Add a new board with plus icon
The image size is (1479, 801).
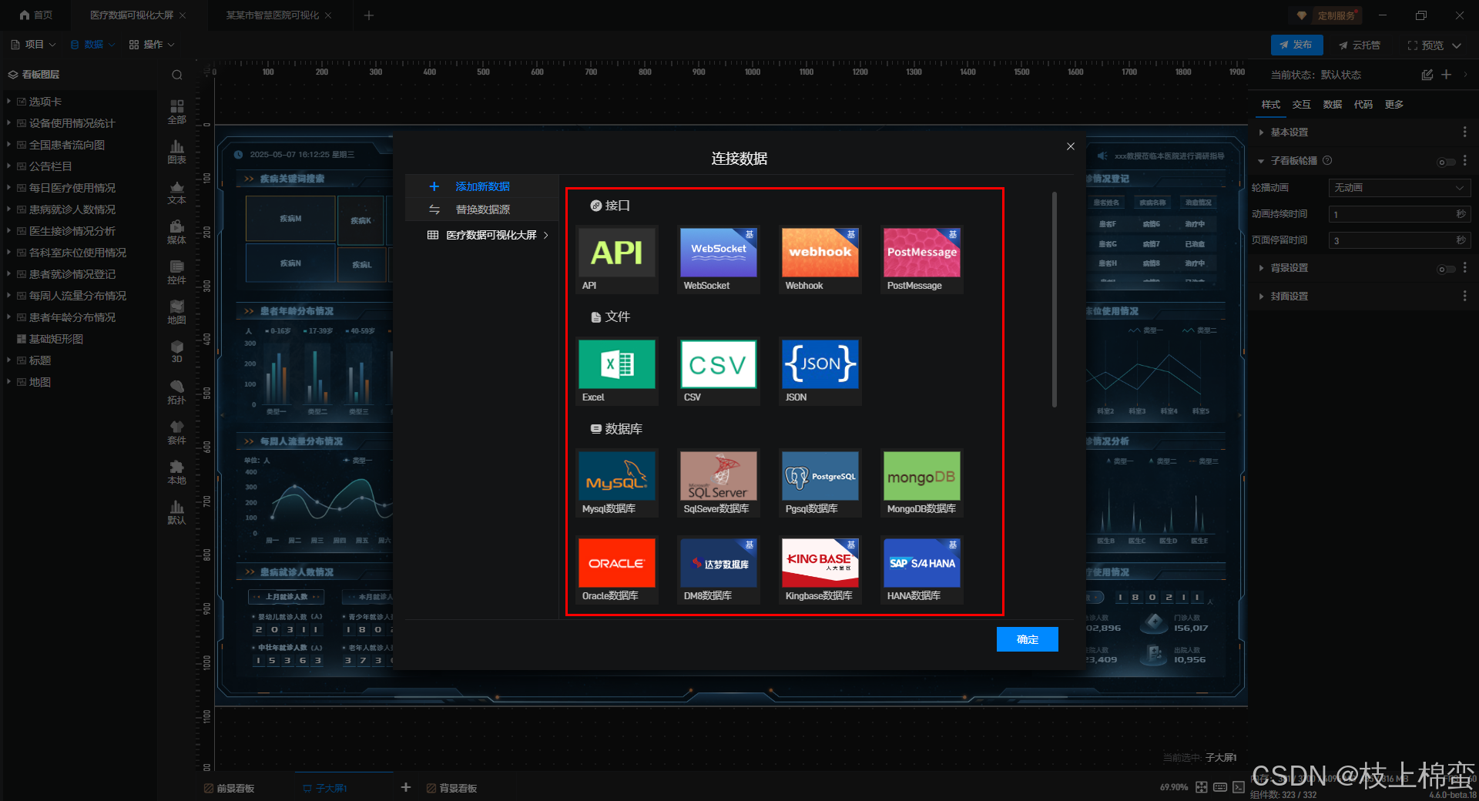click(x=406, y=787)
